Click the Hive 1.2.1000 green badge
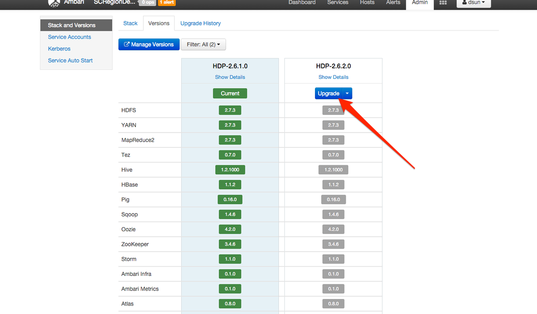 [x=230, y=170]
